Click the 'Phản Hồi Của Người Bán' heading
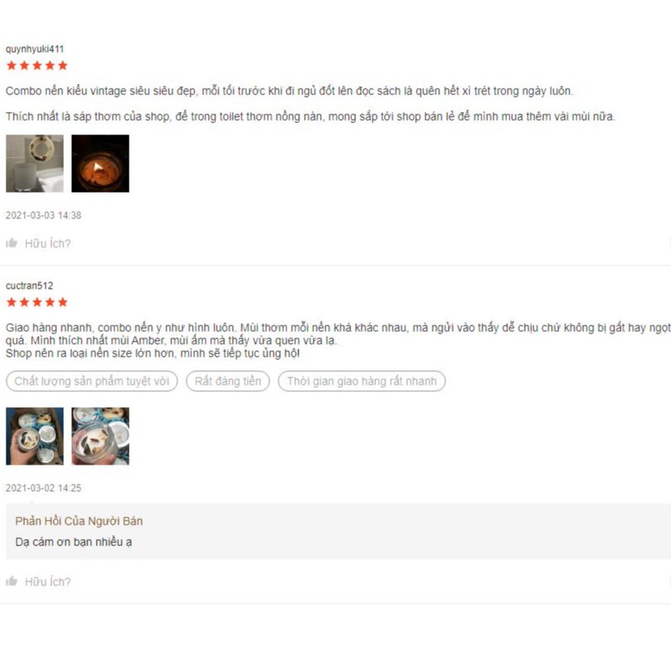Viewport: 671px width, 671px height. [79, 521]
